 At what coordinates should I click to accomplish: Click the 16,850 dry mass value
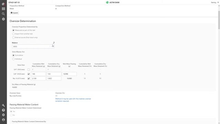14,87
